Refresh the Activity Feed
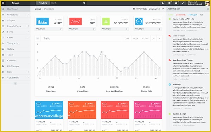Screen dimensions: 211x132 tap(208, 9)
